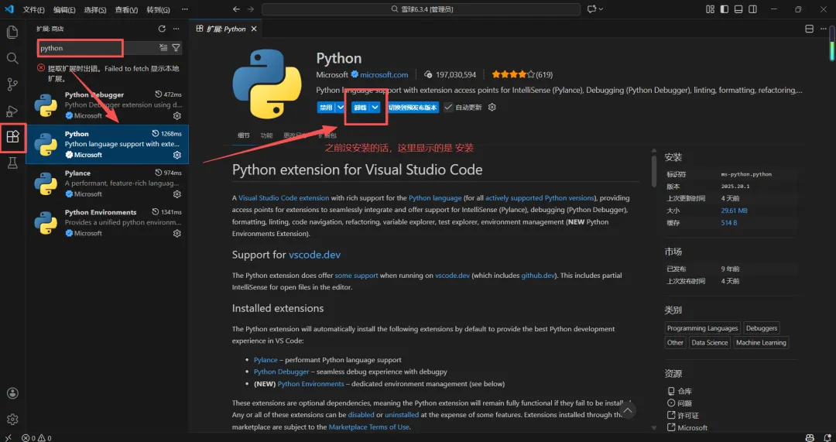Open Copilot chat icon in title bar

coord(591,9)
